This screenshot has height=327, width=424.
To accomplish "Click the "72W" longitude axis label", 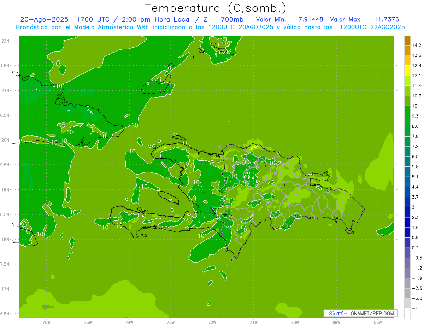I will [212, 322].
